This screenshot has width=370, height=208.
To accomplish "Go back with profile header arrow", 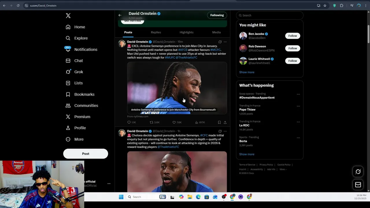I will click(x=120, y=15).
